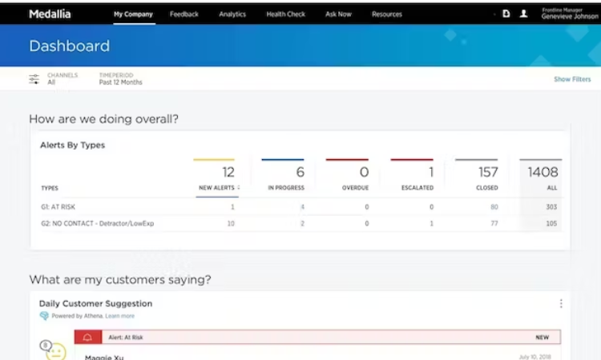Click in progress value 2 for G2
Image resolution: width=601 pixels, height=360 pixels.
[x=302, y=223]
